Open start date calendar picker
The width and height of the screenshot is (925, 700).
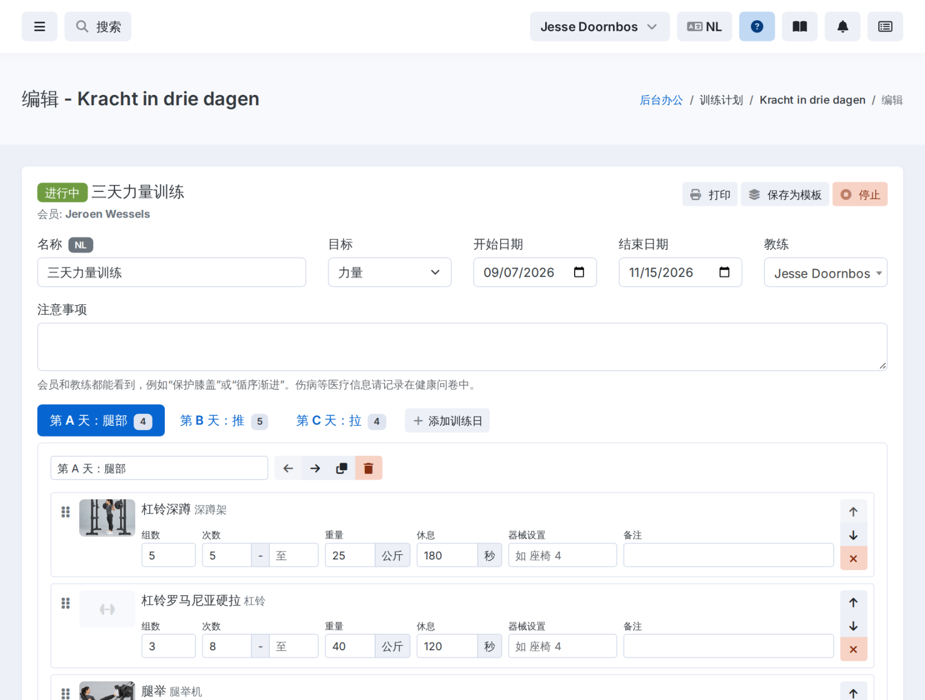tap(579, 272)
